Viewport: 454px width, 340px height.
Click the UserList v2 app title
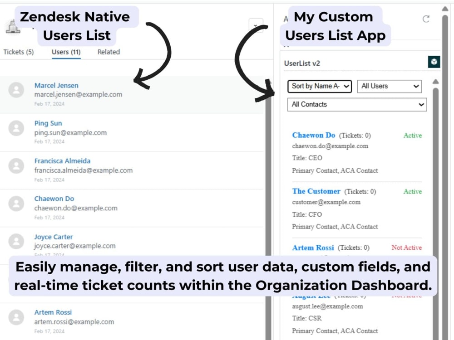click(302, 63)
